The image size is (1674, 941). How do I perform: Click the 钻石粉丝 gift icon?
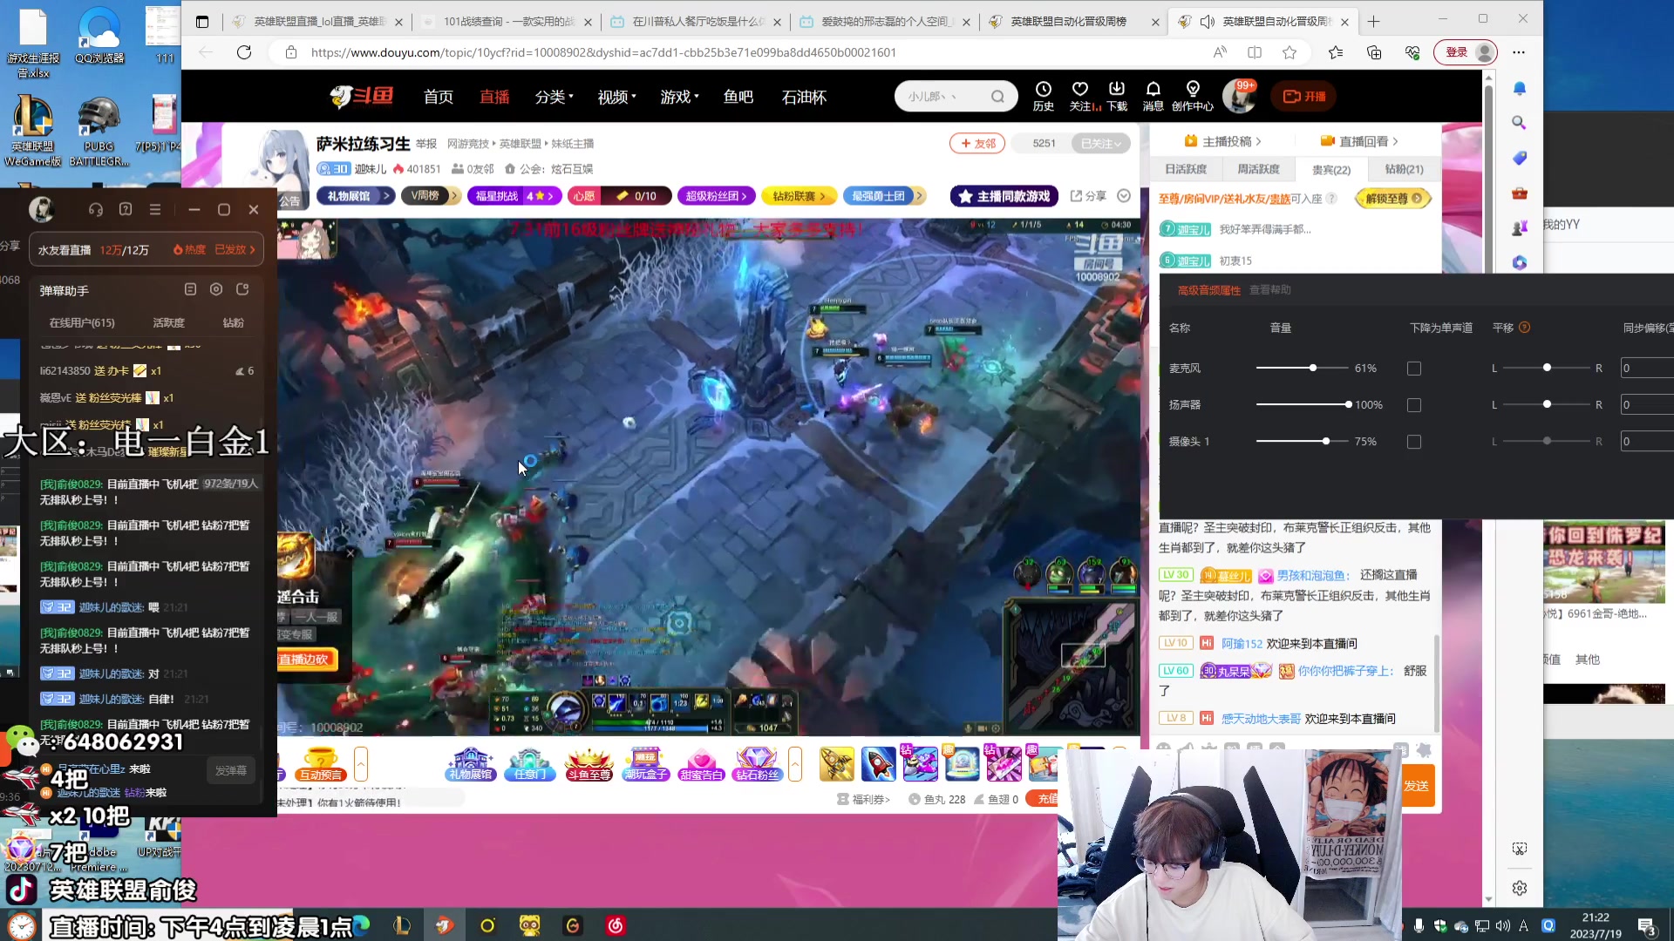[x=757, y=763]
